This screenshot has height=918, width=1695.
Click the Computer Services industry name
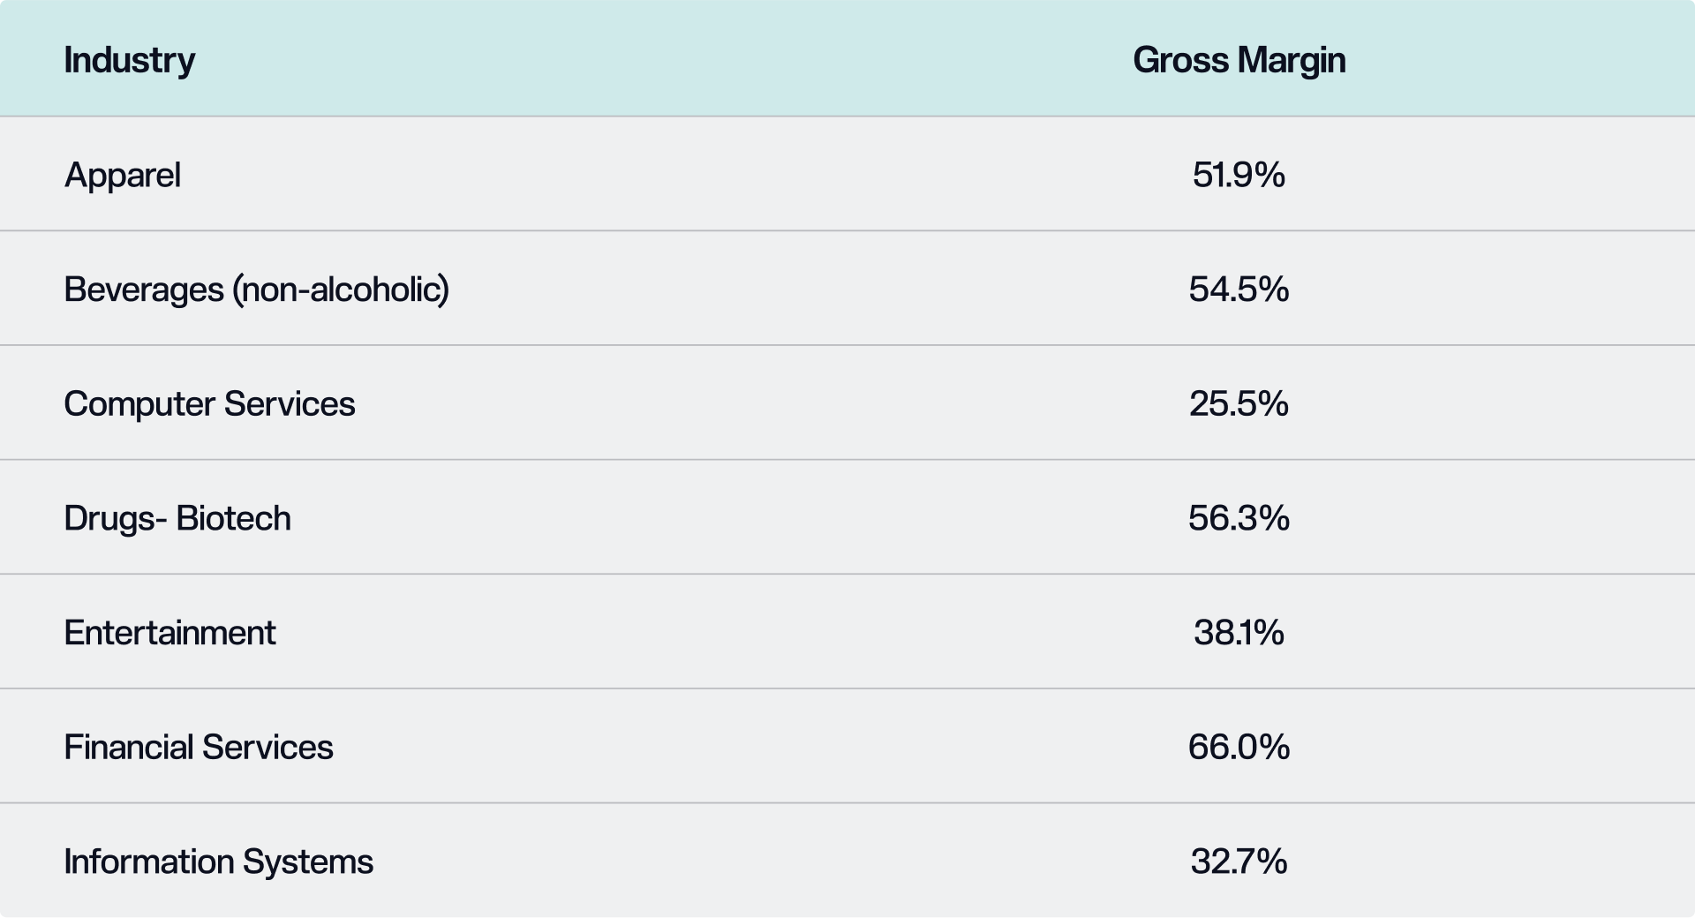209,403
